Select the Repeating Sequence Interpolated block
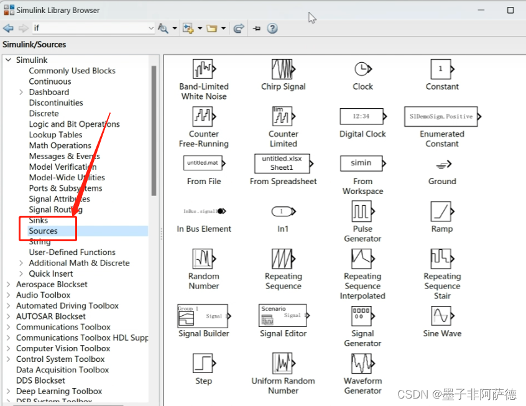The width and height of the screenshot is (526, 406). (x=363, y=259)
